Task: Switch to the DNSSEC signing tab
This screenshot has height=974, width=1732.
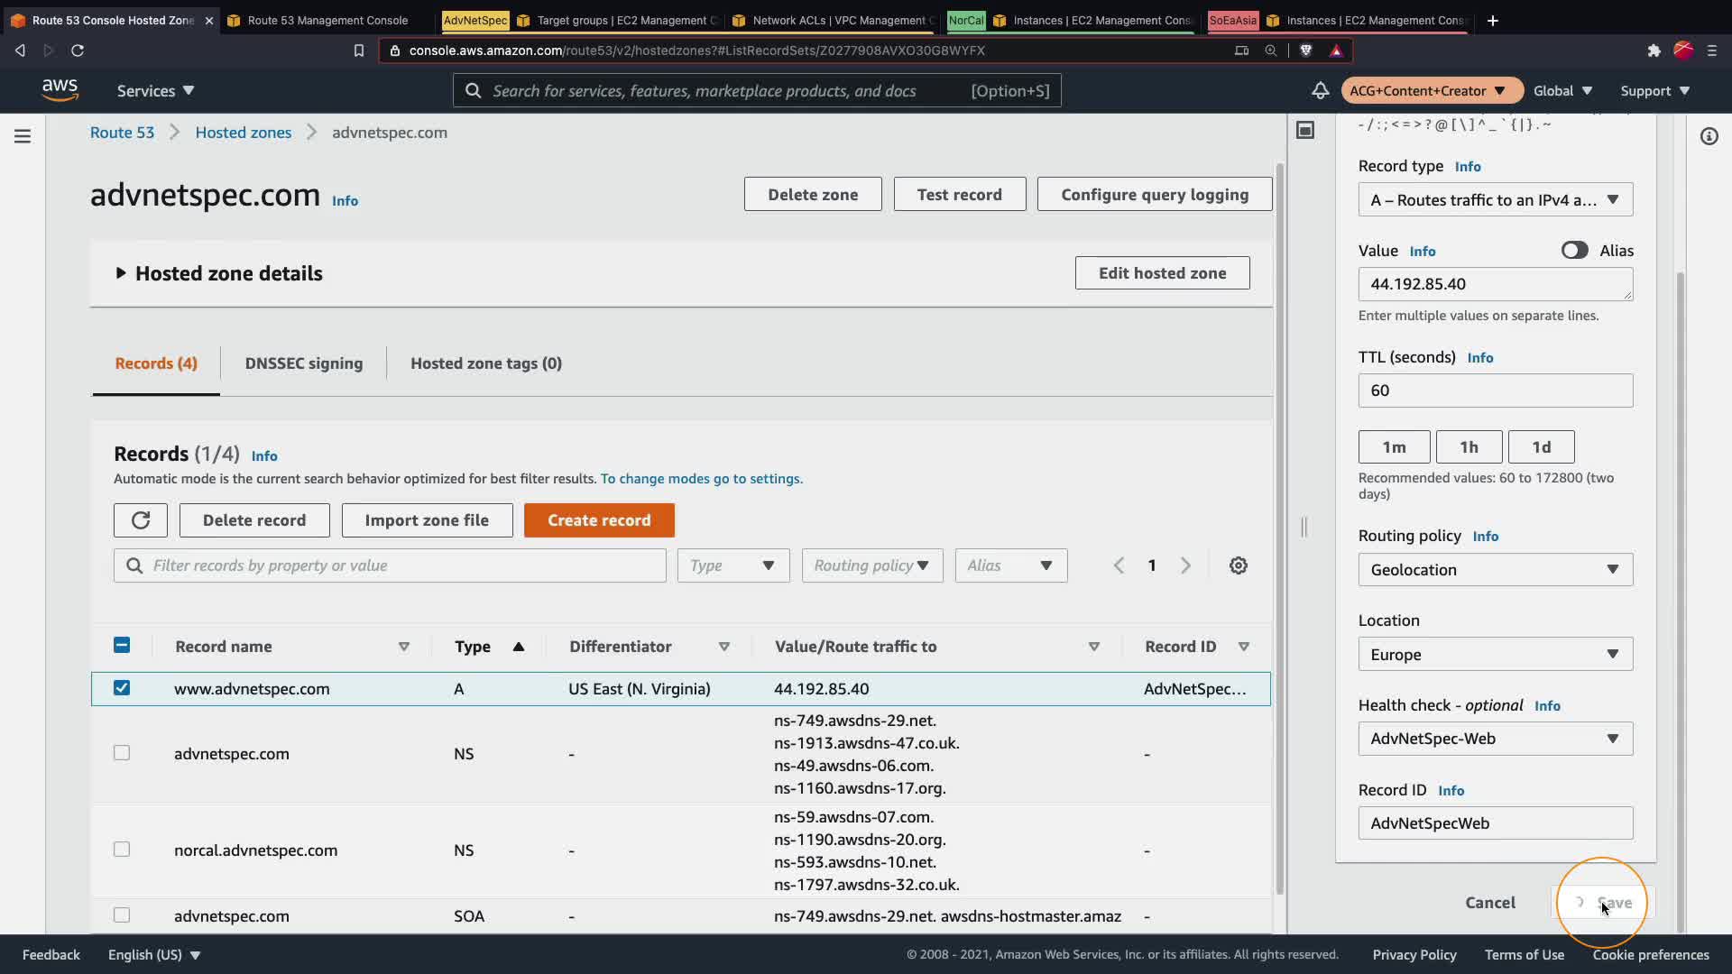Action: [x=304, y=363]
